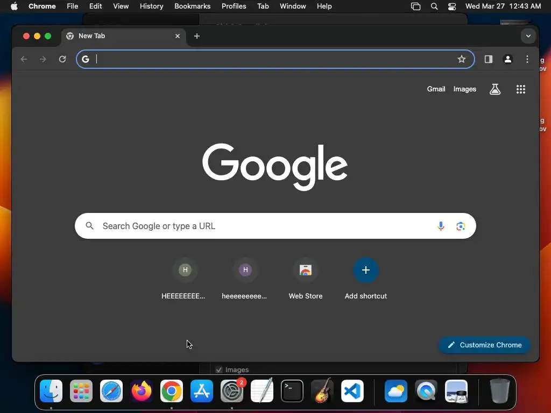Focus the Search Google or type a URL box
The height and width of the screenshot is (413, 551).
pyautogui.click(x=275, y=226)
